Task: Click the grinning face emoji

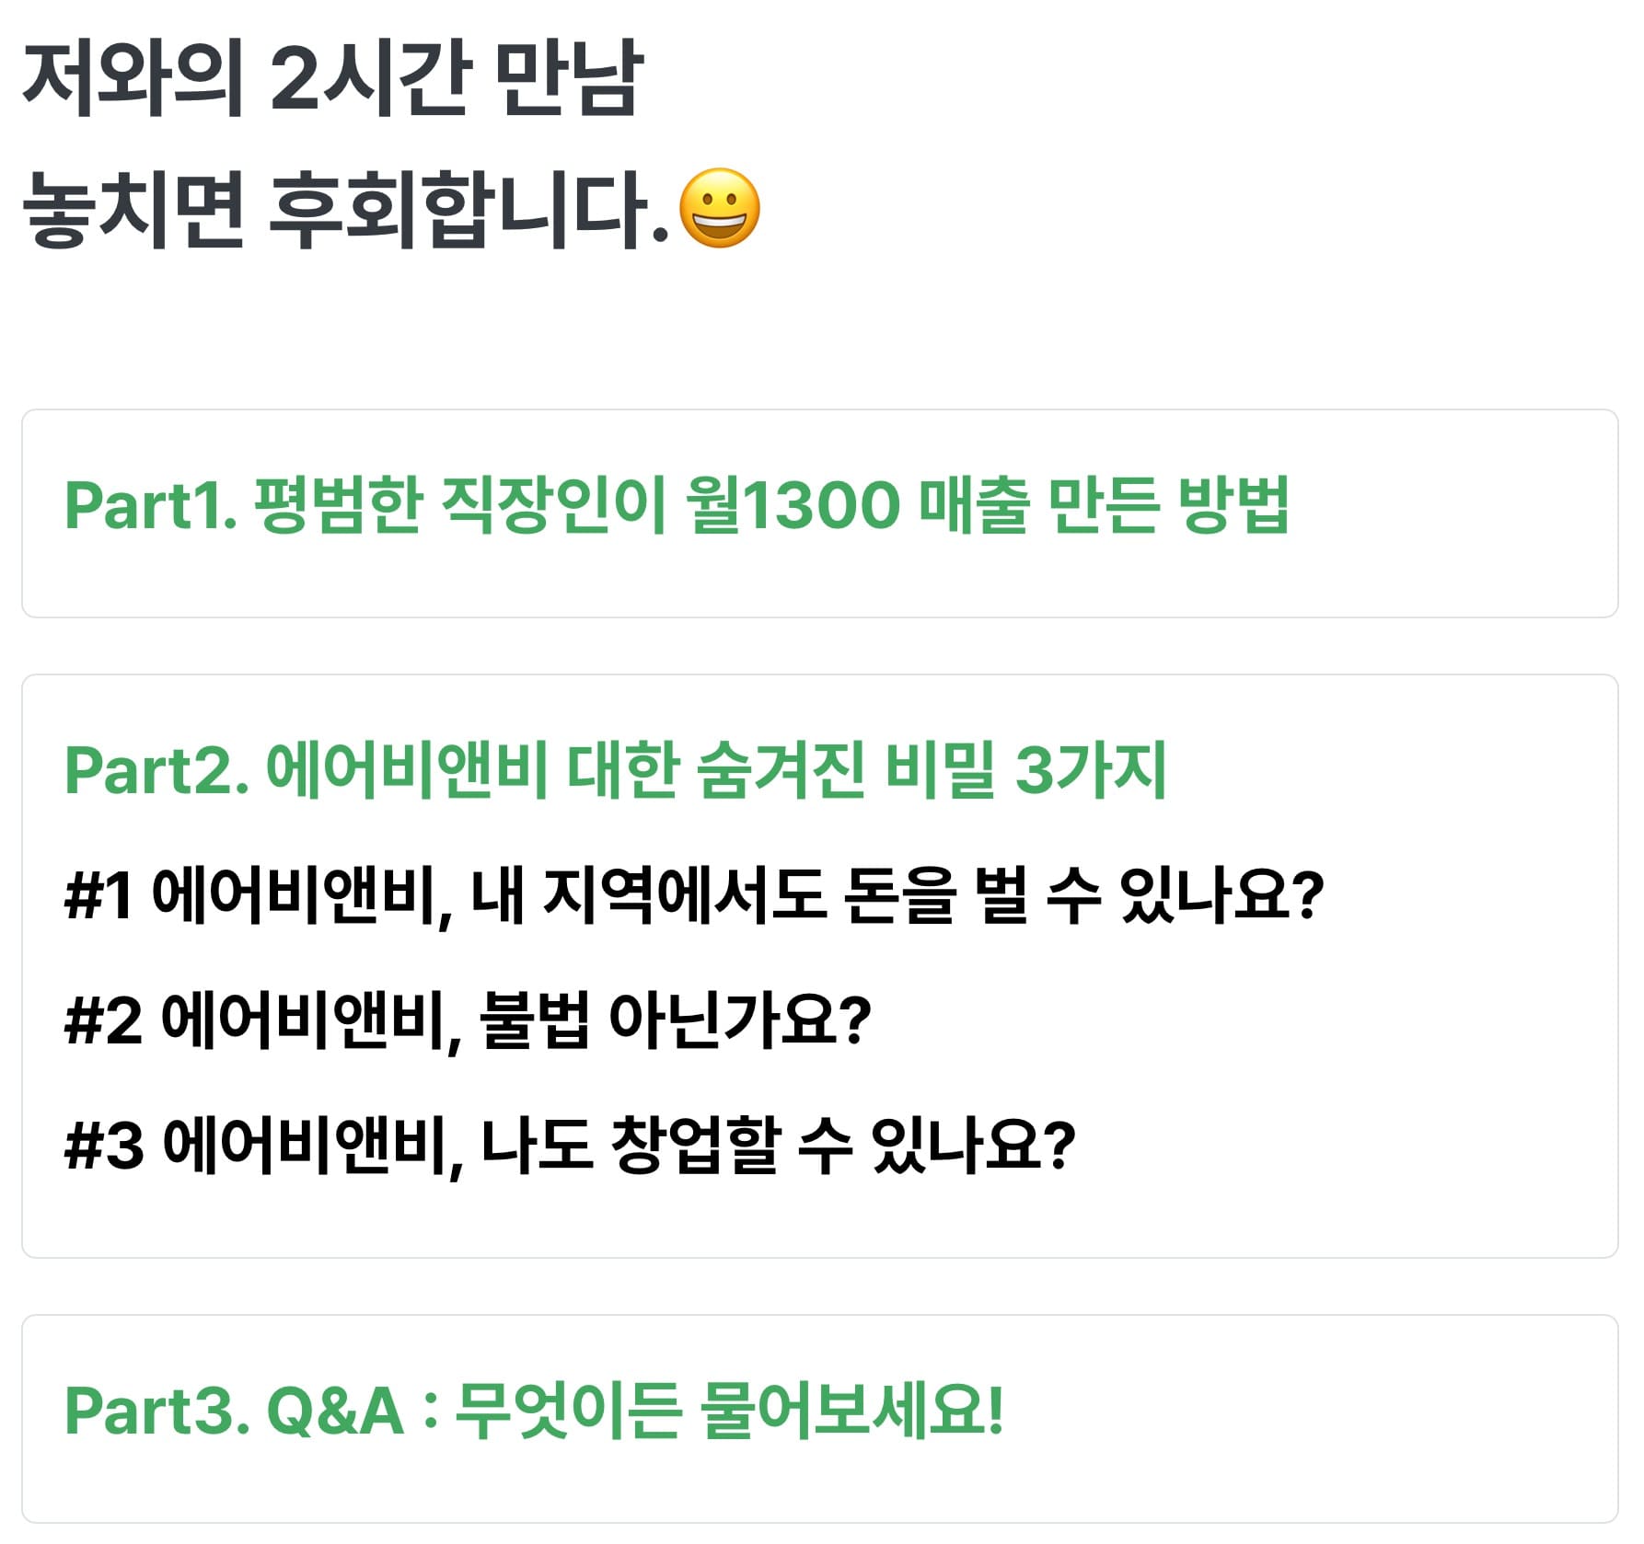Action: (x=719, y=209)
